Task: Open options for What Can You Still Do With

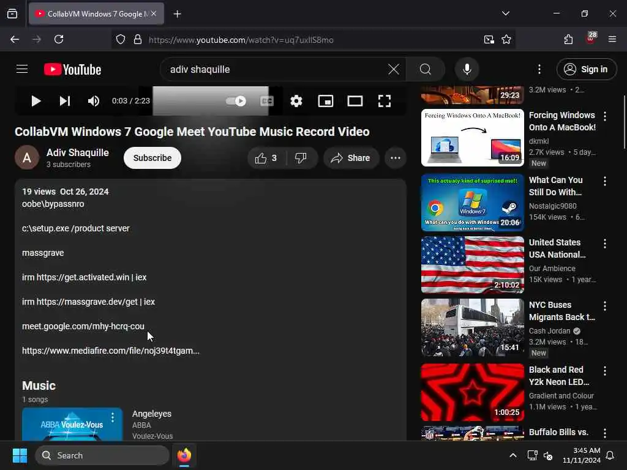Action: 604,181
